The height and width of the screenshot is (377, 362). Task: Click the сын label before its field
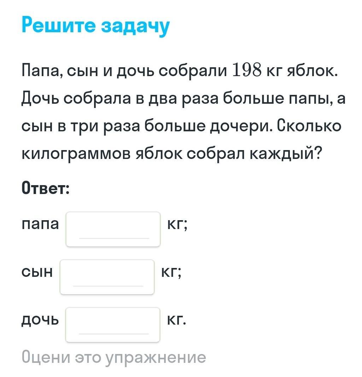pyautogui.click(x=37, y=272)
